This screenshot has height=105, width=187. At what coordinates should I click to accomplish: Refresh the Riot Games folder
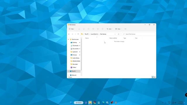tap(119, 34)
